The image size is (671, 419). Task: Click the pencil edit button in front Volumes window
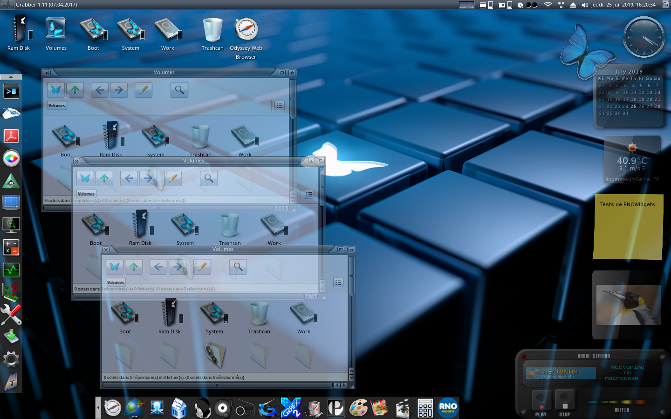[x=202, y=266]
